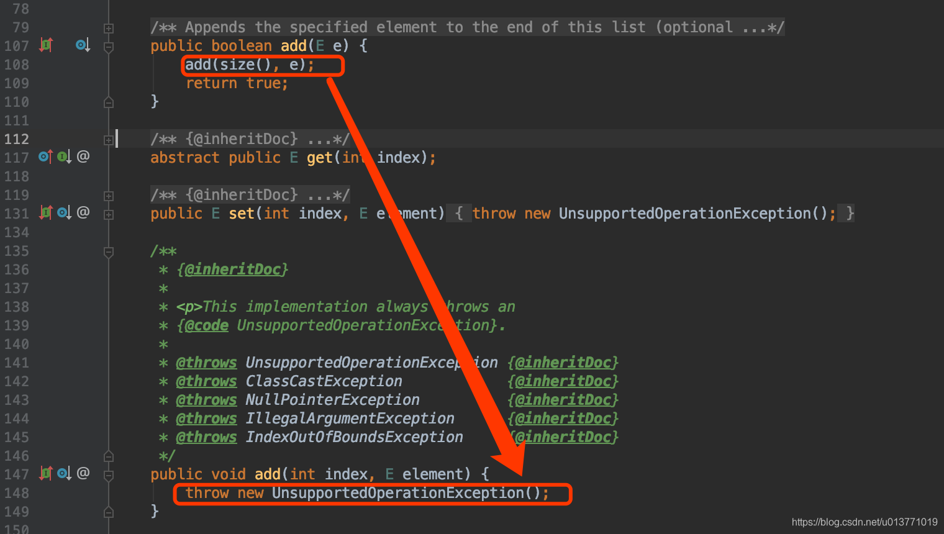Expand the folded inheritDoc comment on line 119
The image size is (944, 534).
(x=109, y=196)
